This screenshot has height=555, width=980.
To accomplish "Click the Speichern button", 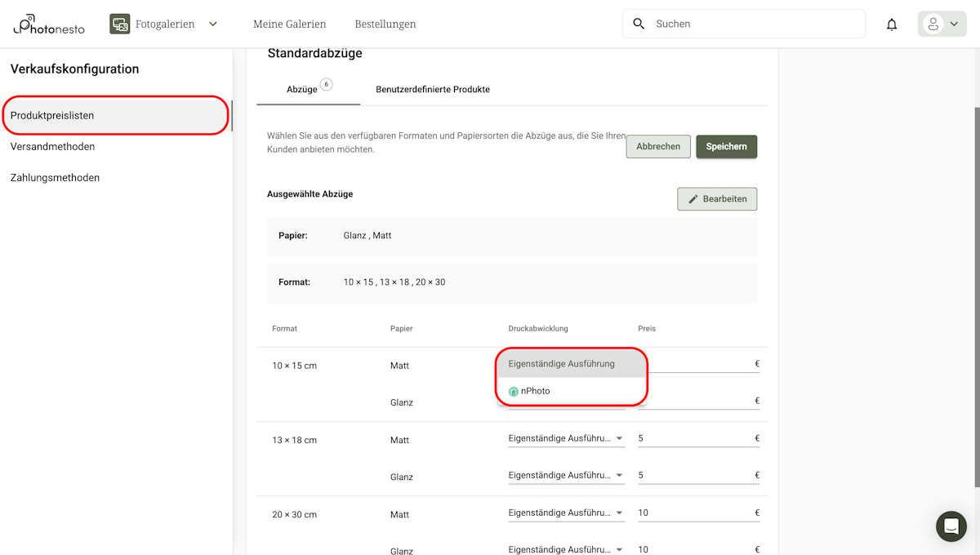I will [726, 146].
